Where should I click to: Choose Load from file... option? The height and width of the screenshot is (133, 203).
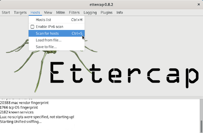click(x=57, y=40)
